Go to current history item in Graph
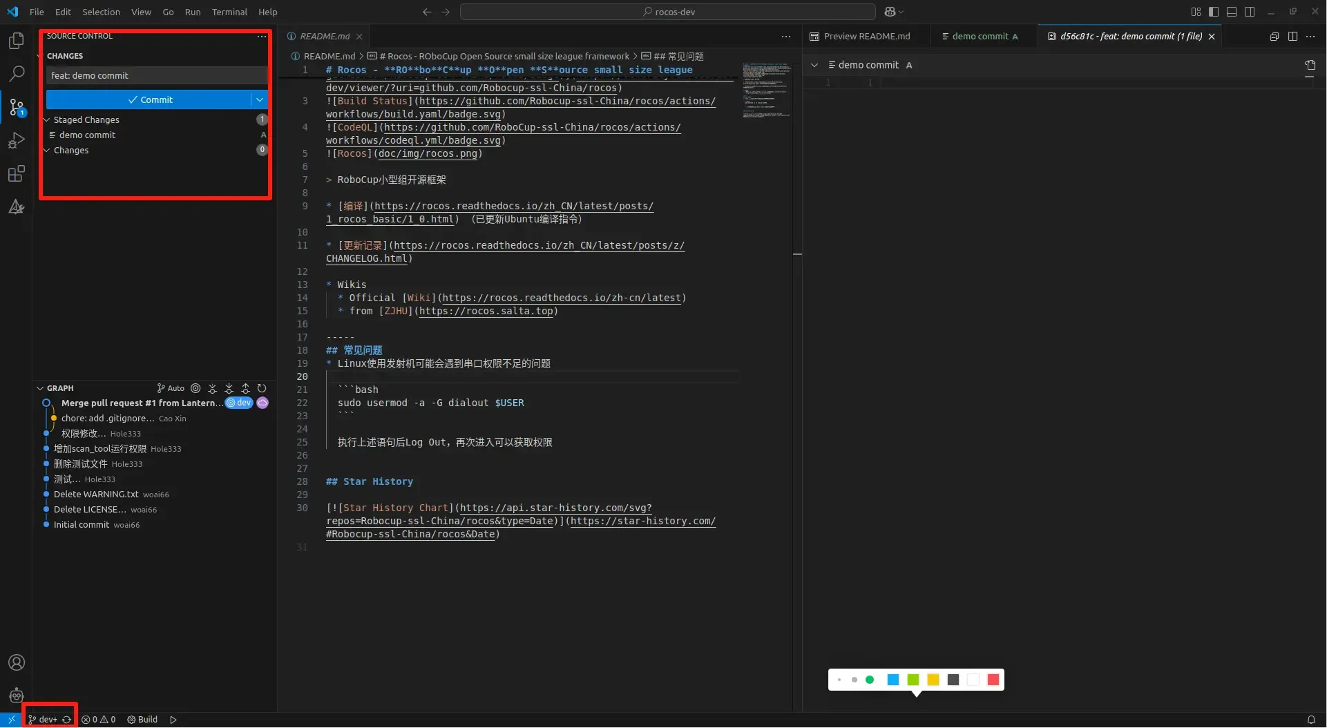The image size is (1327, 728). (x=195, y=388)
